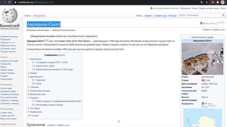This screenshot has width=227, height=127.
Task: Click Координаты link in infobox
Action: [188, 104]
